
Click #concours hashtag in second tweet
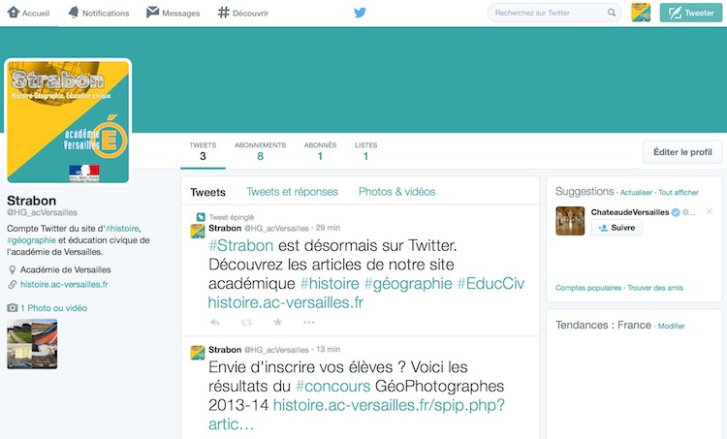(332, 386)
